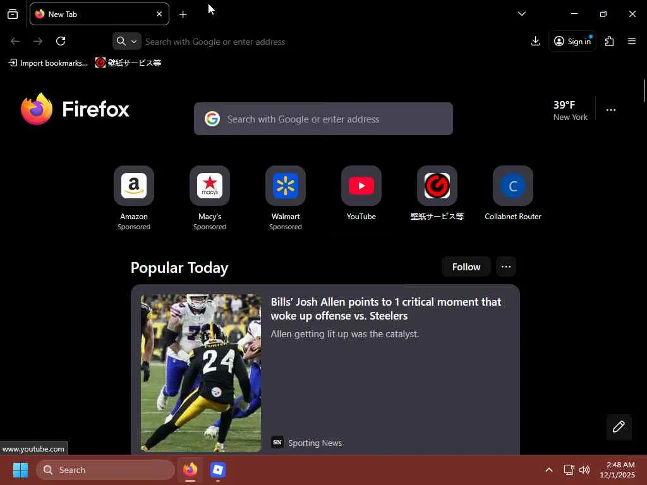Open the 39°F New York weather widget

coord(570,111)
